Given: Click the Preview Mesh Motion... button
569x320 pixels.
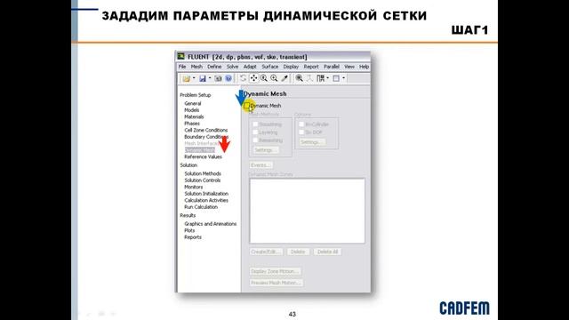Looking at the screenshot, I should click(x=276, y=283).
